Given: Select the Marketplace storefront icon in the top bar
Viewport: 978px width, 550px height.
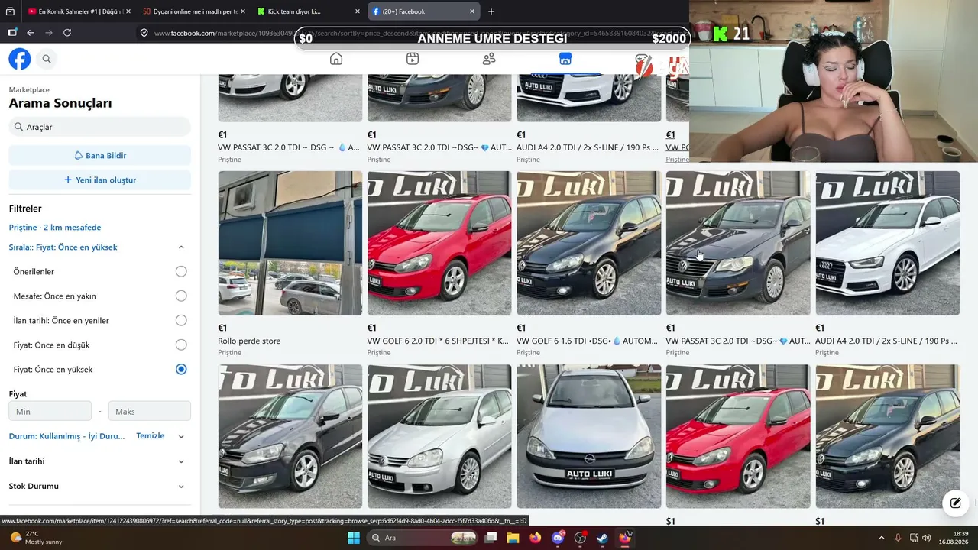Looking at the screenshot, I should (x=565, y=59).
